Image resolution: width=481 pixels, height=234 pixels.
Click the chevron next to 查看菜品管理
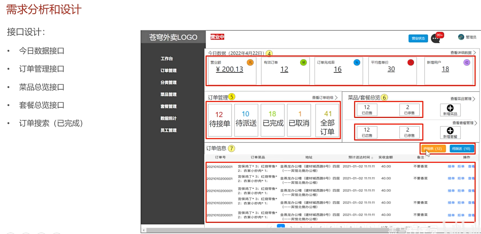click(474, 99)
